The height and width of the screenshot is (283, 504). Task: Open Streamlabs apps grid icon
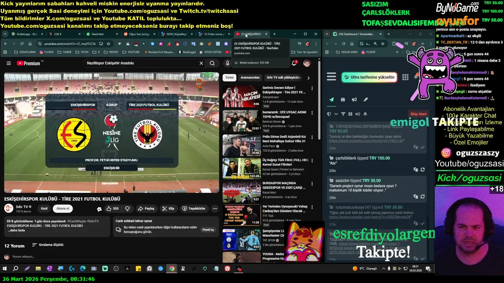click(x=405, y=77)
